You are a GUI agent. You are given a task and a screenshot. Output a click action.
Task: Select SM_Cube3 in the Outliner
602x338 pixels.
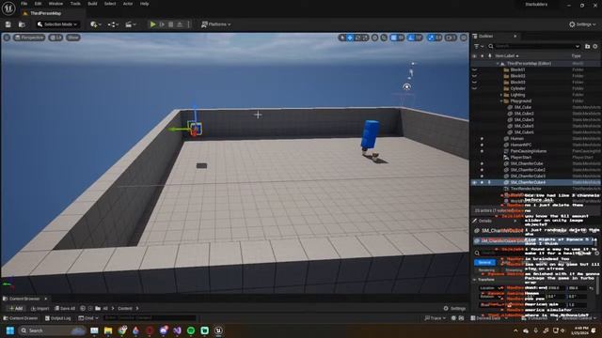point(524,120)
